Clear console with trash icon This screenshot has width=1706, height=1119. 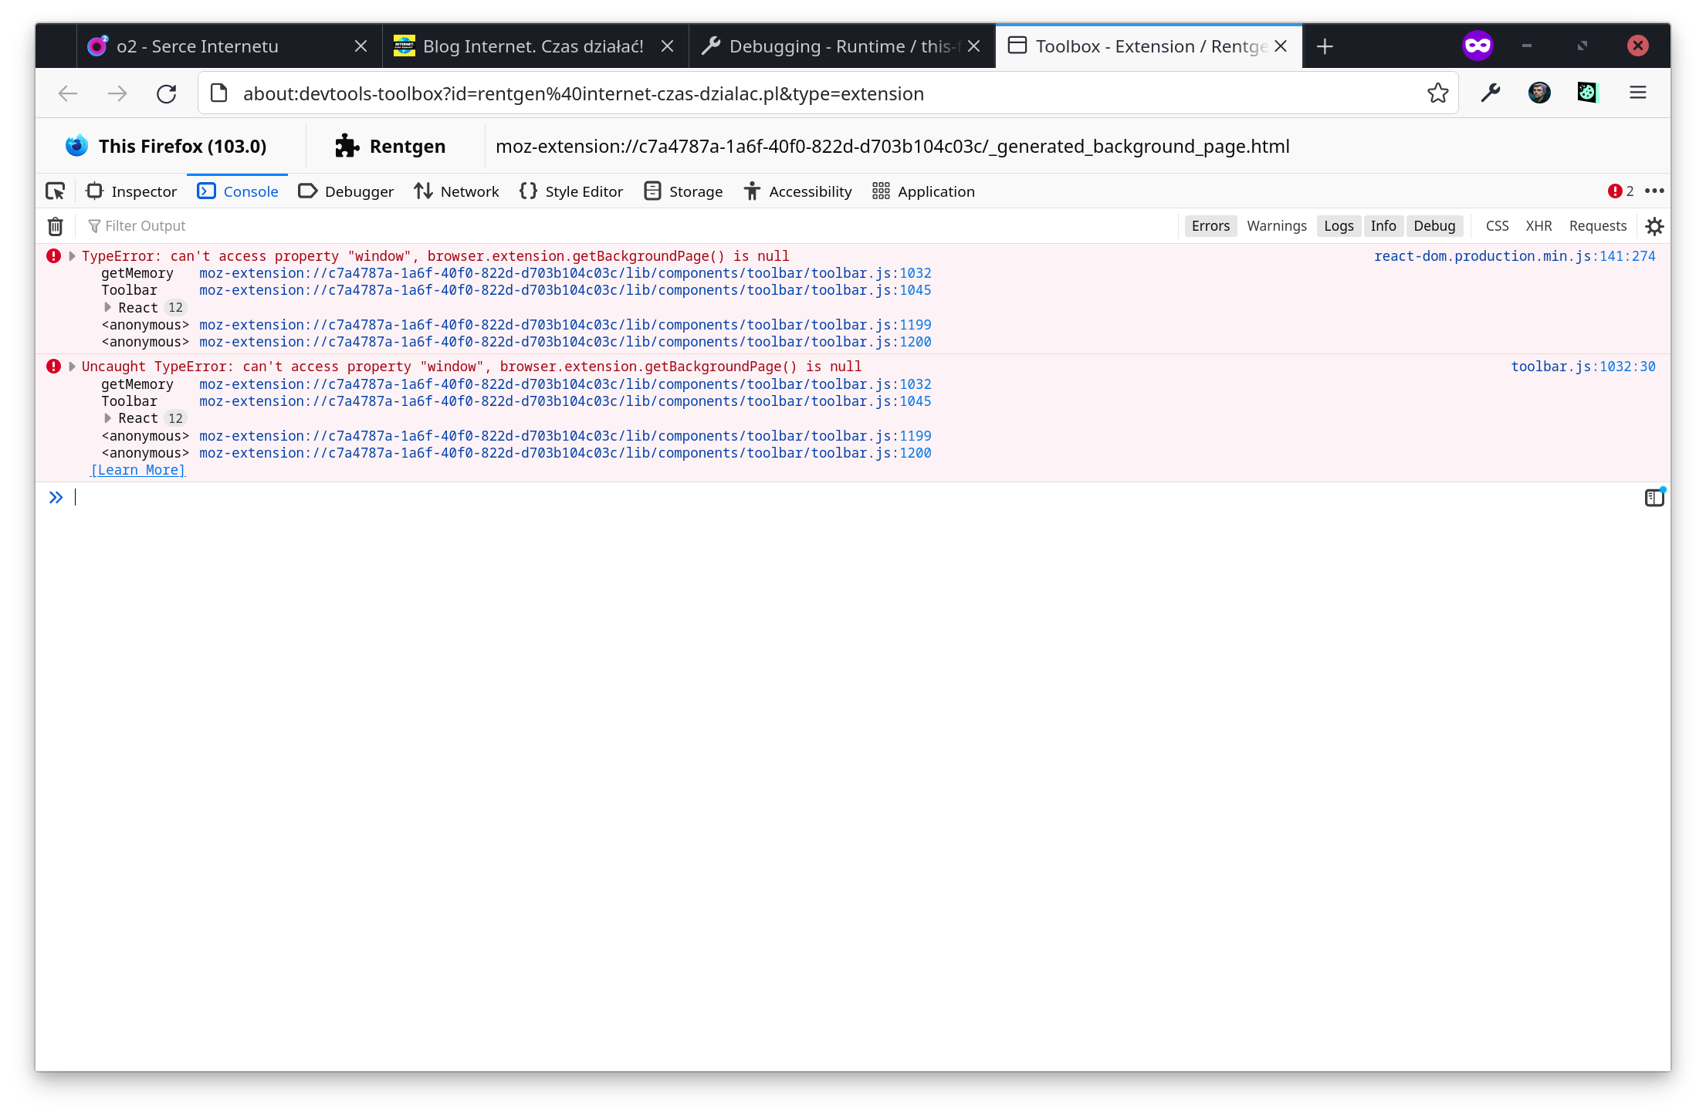pyautogui.click(x=56, y=226)
